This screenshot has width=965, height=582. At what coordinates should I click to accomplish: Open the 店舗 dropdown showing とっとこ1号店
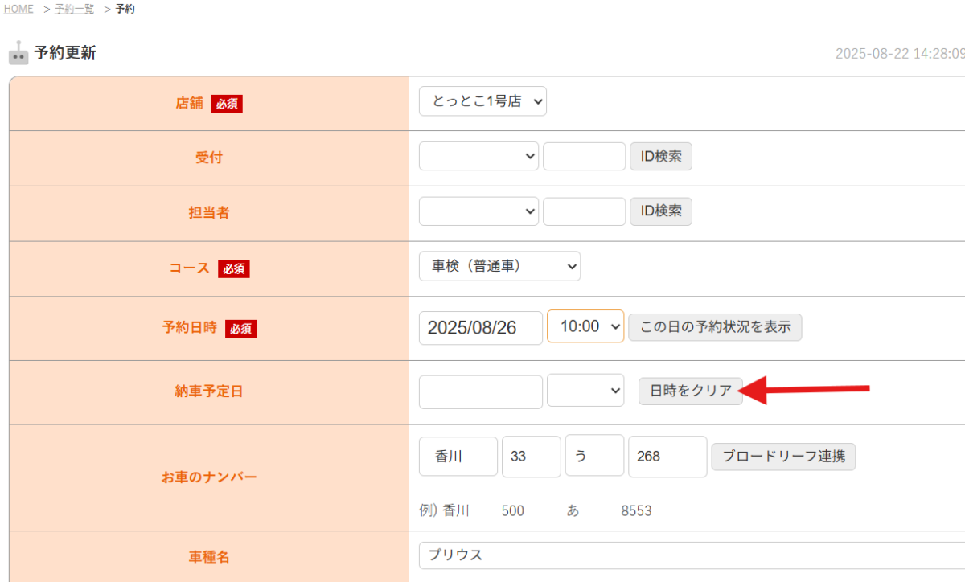coord(482,101)
